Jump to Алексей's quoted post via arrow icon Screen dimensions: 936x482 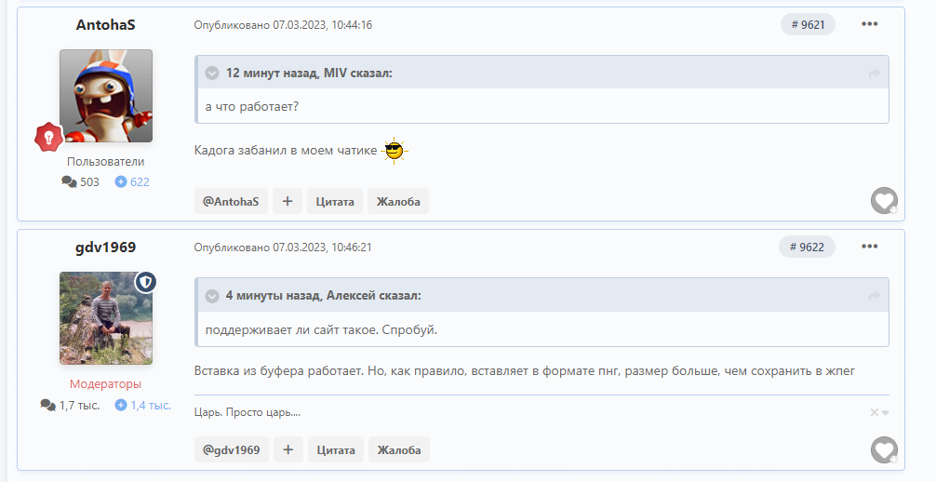[874, 296]
